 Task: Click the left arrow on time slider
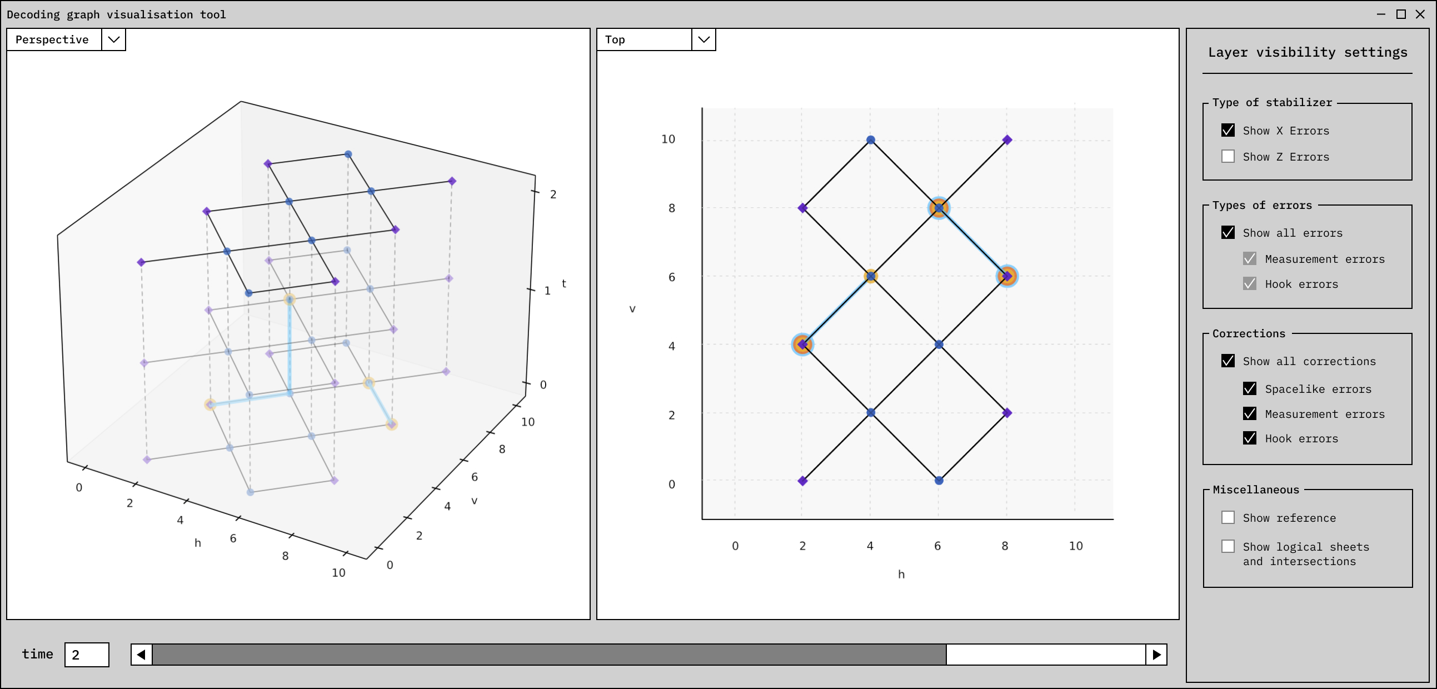[x=142, y=655]
